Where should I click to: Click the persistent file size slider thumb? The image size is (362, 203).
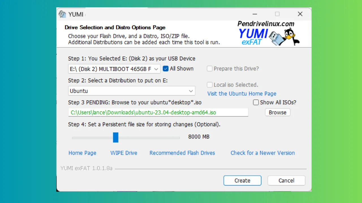click(x=116, y=138)
